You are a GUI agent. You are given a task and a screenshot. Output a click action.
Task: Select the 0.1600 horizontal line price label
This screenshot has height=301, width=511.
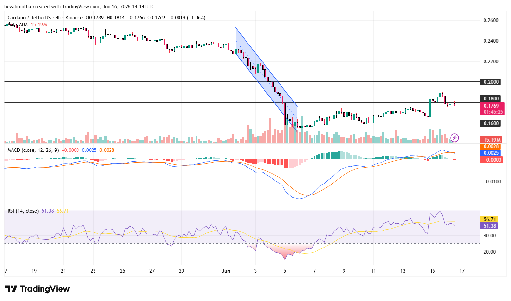tap(491, 123)
